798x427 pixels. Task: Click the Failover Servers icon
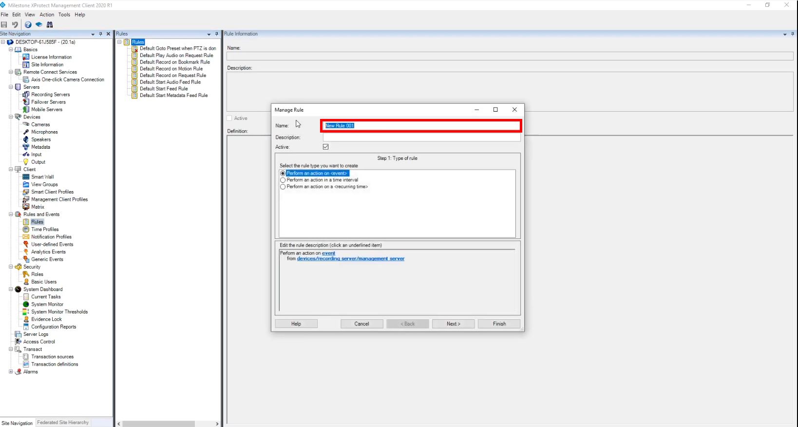[x=26, y=102]
